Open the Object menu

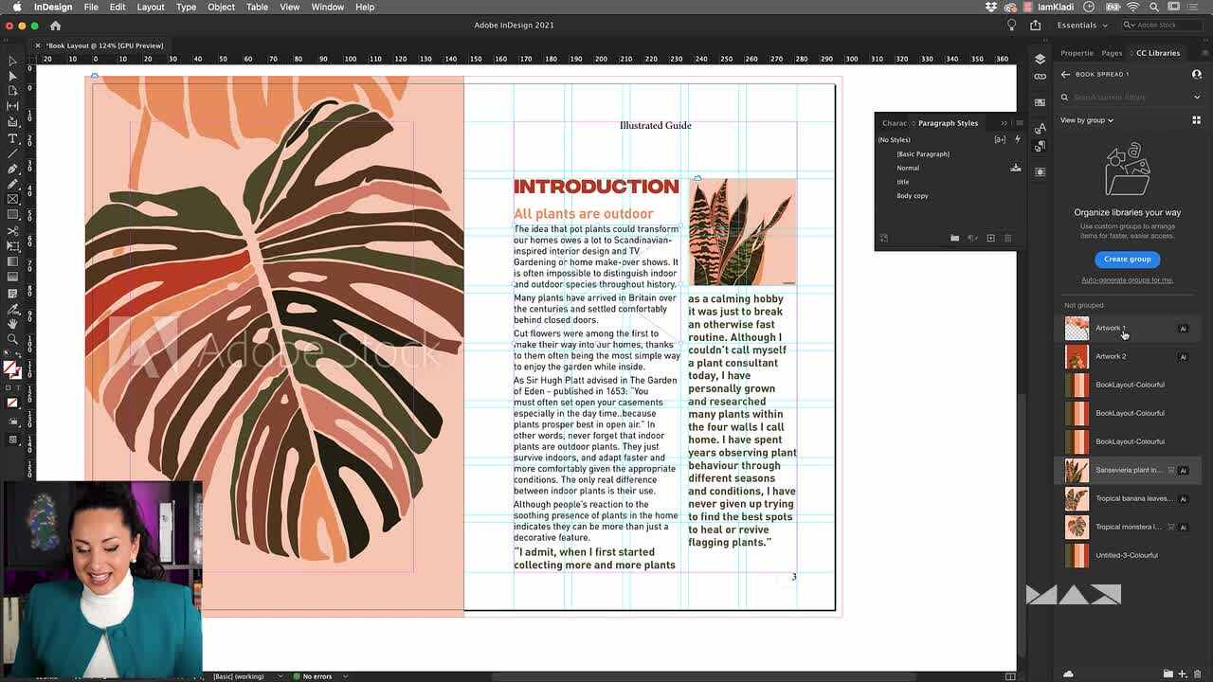[220, 7]
